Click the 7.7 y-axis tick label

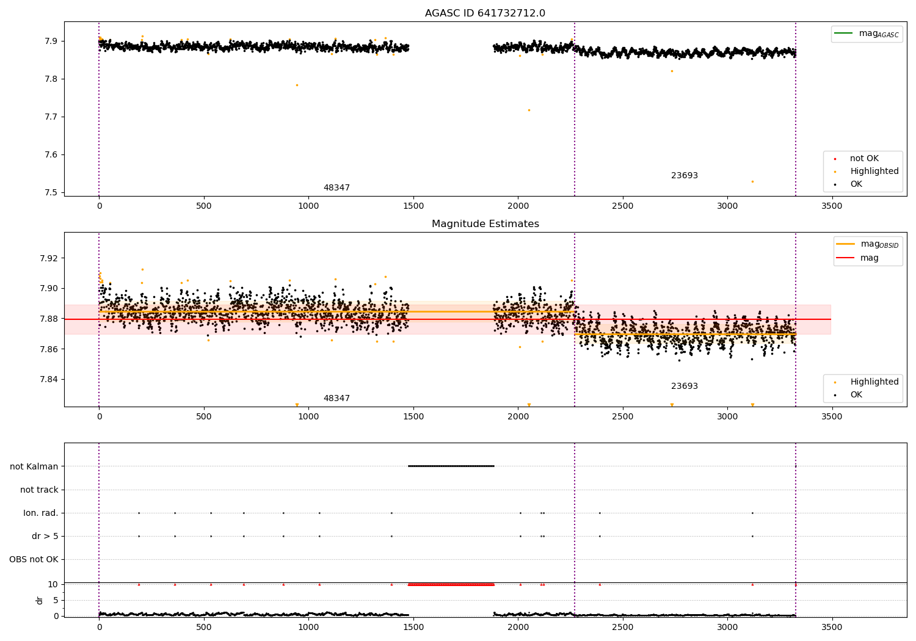click(x=51, y=117)
